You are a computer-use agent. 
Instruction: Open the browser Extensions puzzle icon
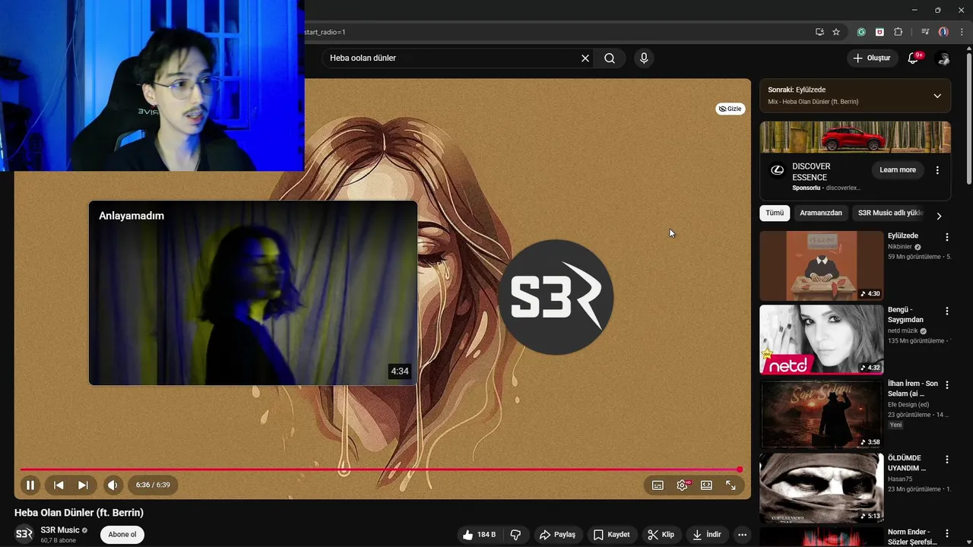pos(899,32)
